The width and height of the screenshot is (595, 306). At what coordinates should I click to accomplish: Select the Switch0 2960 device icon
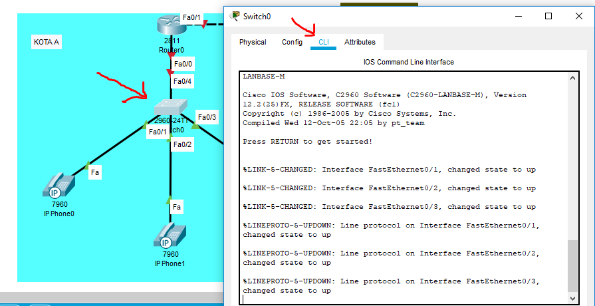pos(172,108)
